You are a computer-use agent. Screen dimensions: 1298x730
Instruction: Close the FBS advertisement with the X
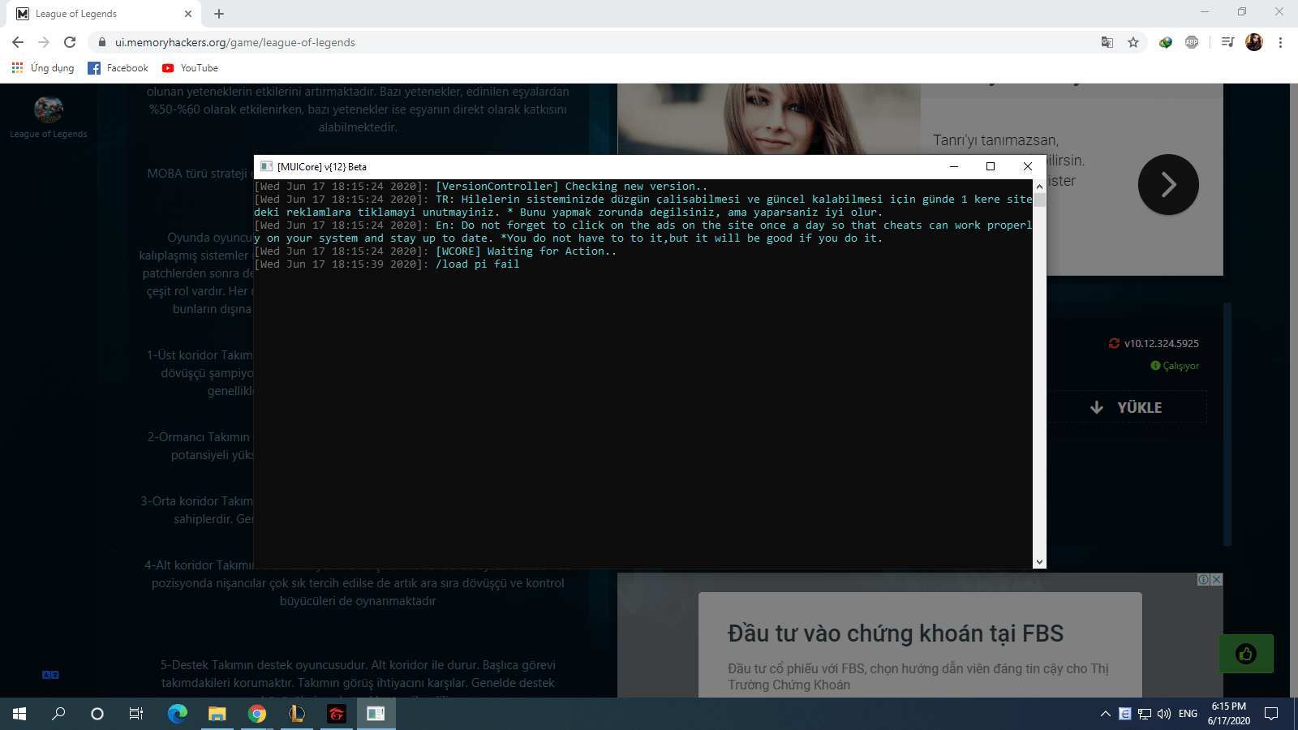[x=1216, y=580]
